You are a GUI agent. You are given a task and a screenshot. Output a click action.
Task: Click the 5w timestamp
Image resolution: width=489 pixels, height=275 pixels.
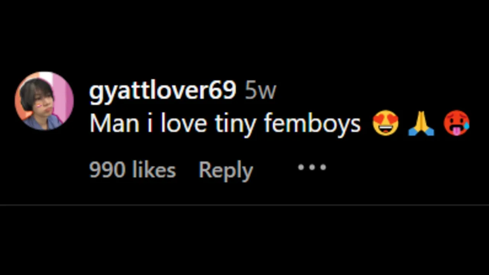(x=260, y=91)
